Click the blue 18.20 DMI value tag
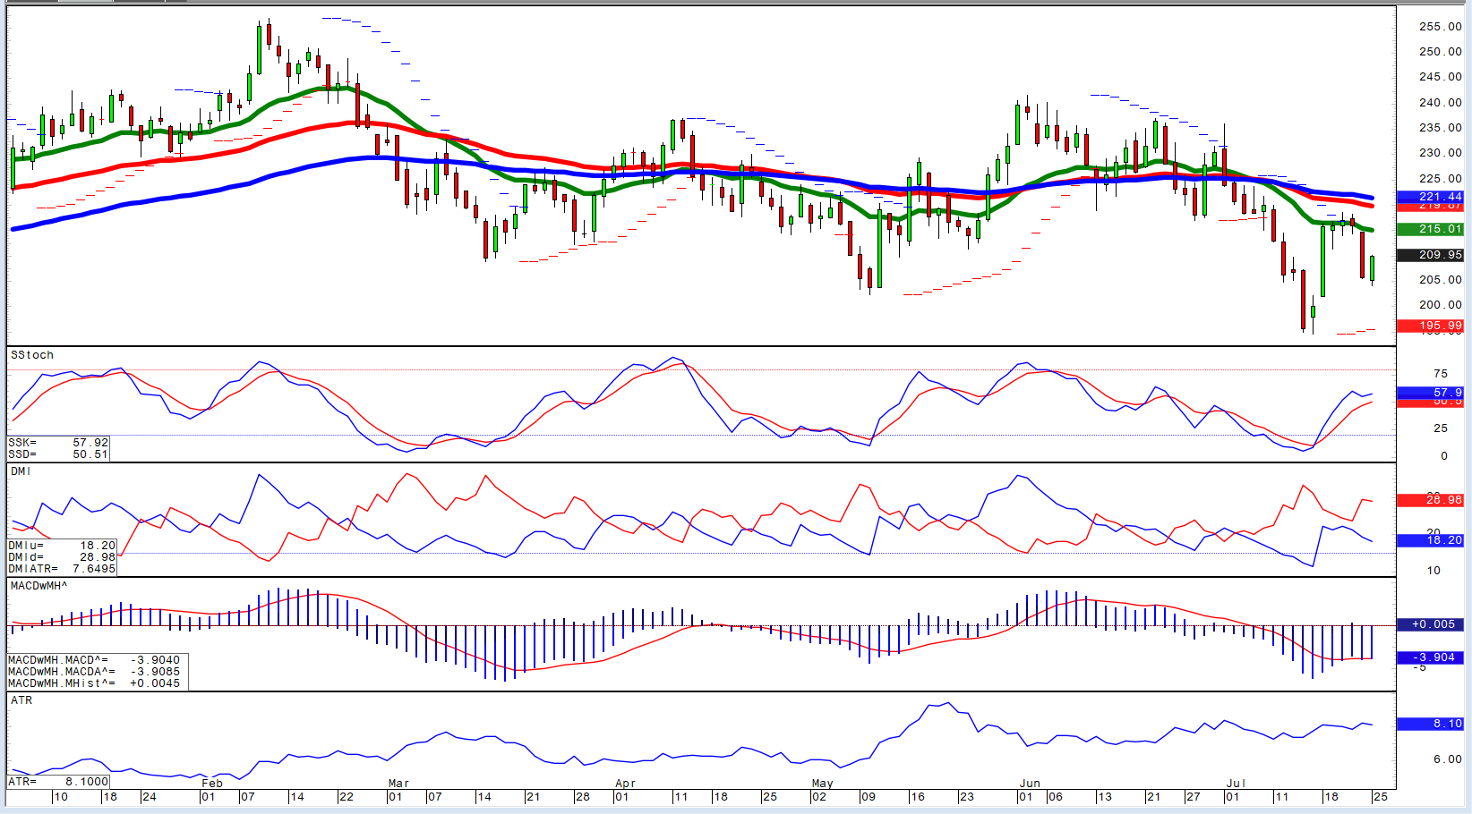Screen dimensions: 1472x814 1430,540
